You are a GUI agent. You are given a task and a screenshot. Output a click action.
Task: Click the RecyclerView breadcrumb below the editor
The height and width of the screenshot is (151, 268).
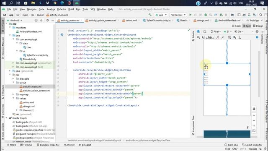(148, 141)
